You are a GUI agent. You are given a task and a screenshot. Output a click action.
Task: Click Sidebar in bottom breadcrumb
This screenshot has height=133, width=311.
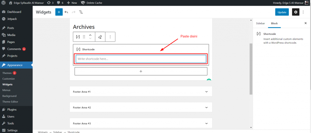[57, 132]
